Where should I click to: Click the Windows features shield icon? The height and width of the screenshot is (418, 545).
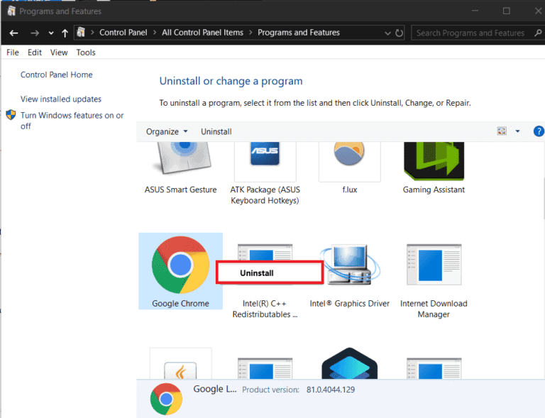(x=11, y=115)
